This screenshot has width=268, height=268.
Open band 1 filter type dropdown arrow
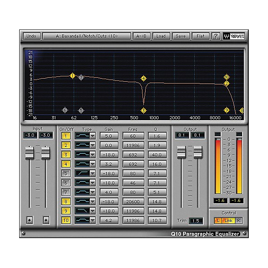click(x=92, y=136)
